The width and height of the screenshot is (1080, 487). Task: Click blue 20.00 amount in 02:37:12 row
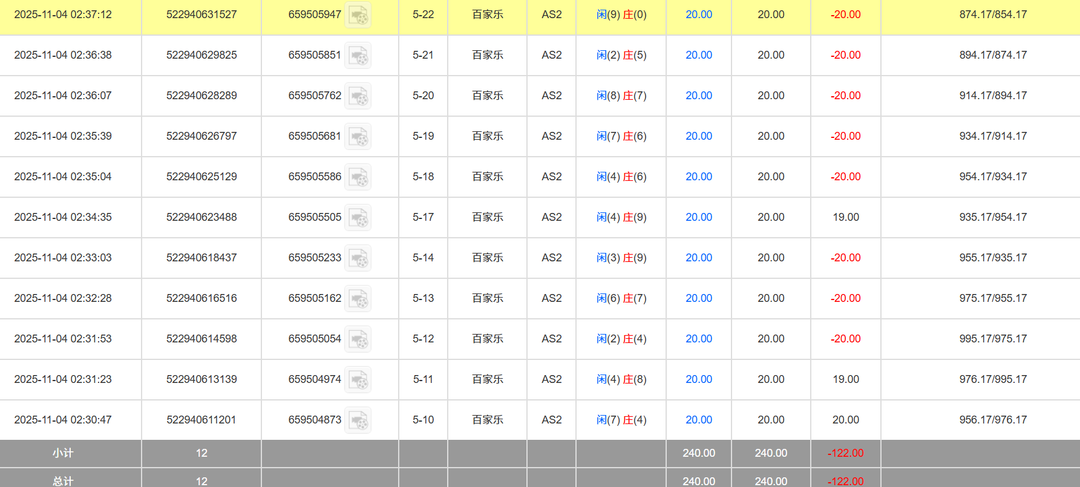click(x=698, y=15)
